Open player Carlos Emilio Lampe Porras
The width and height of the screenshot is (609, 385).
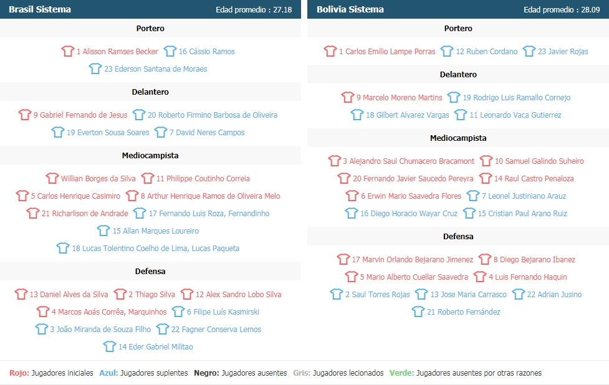pyautogui.click(x=387, y=51)
